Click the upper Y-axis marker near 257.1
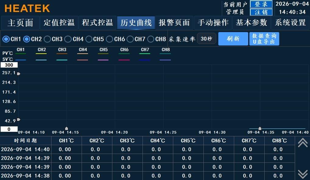 pyautogui.click(x=19, y=74)
